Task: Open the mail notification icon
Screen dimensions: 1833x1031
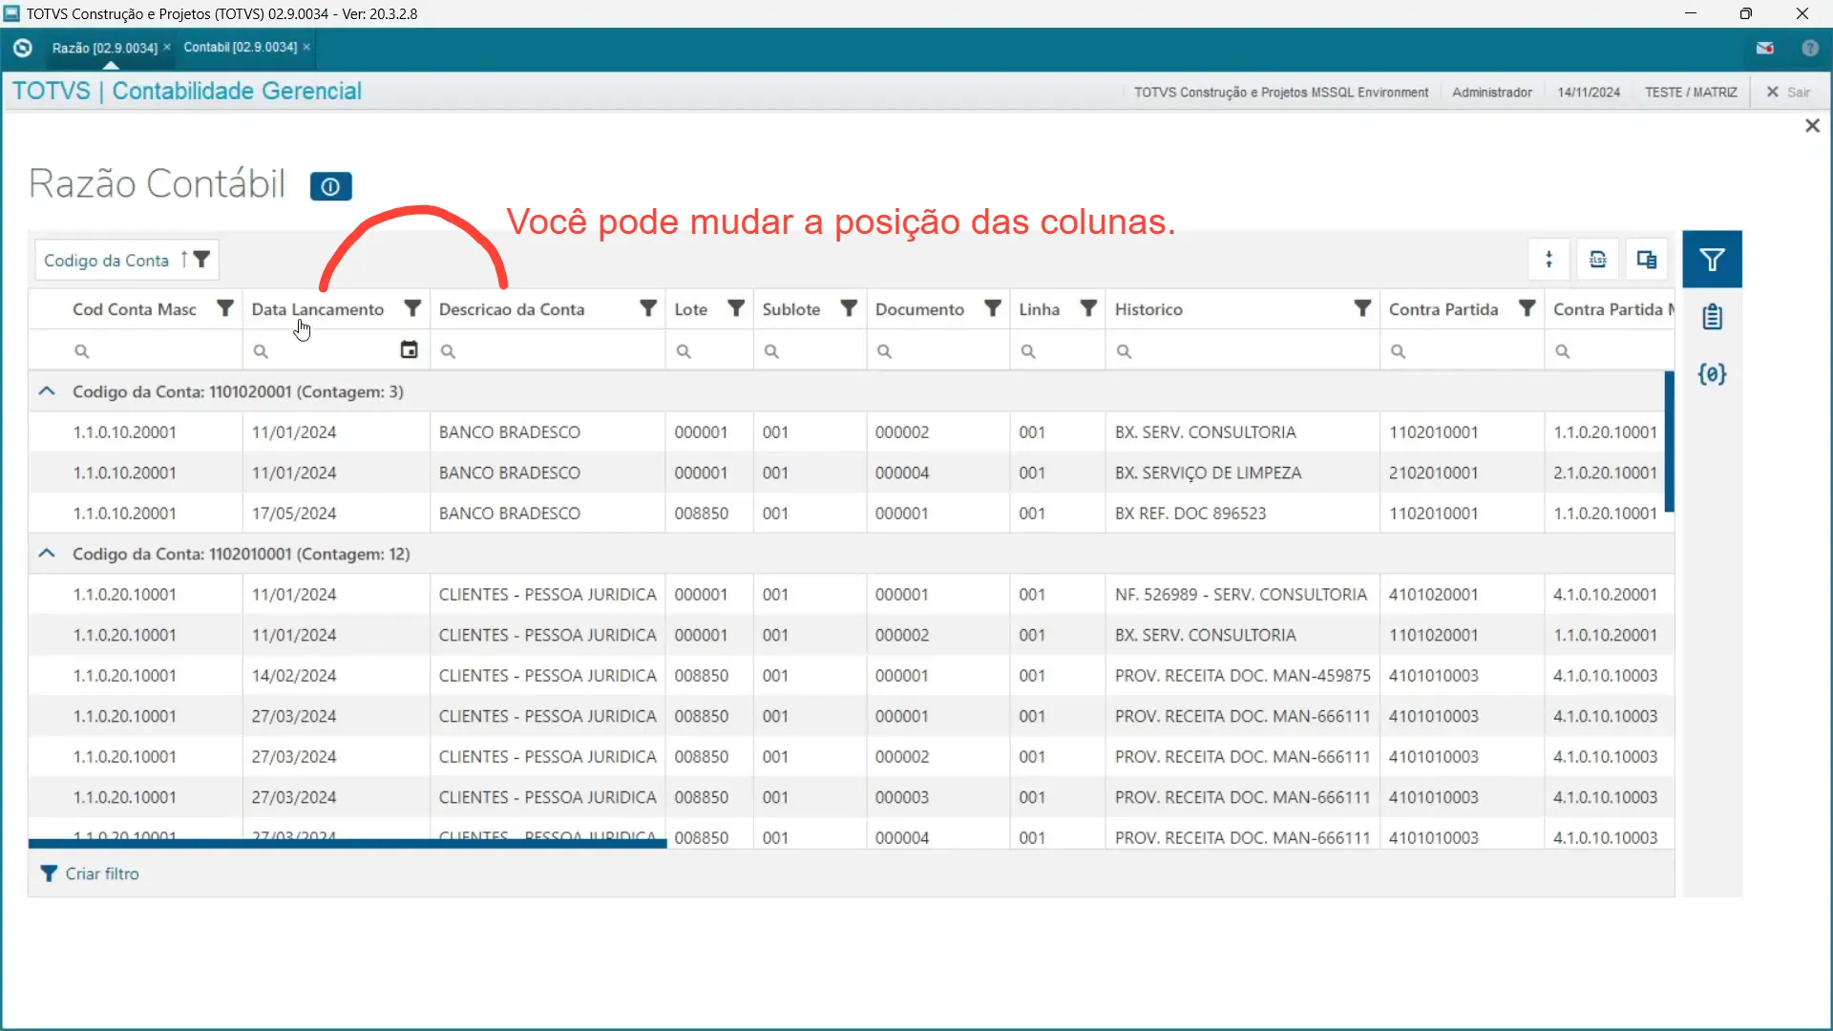Action: point(1765,48)
